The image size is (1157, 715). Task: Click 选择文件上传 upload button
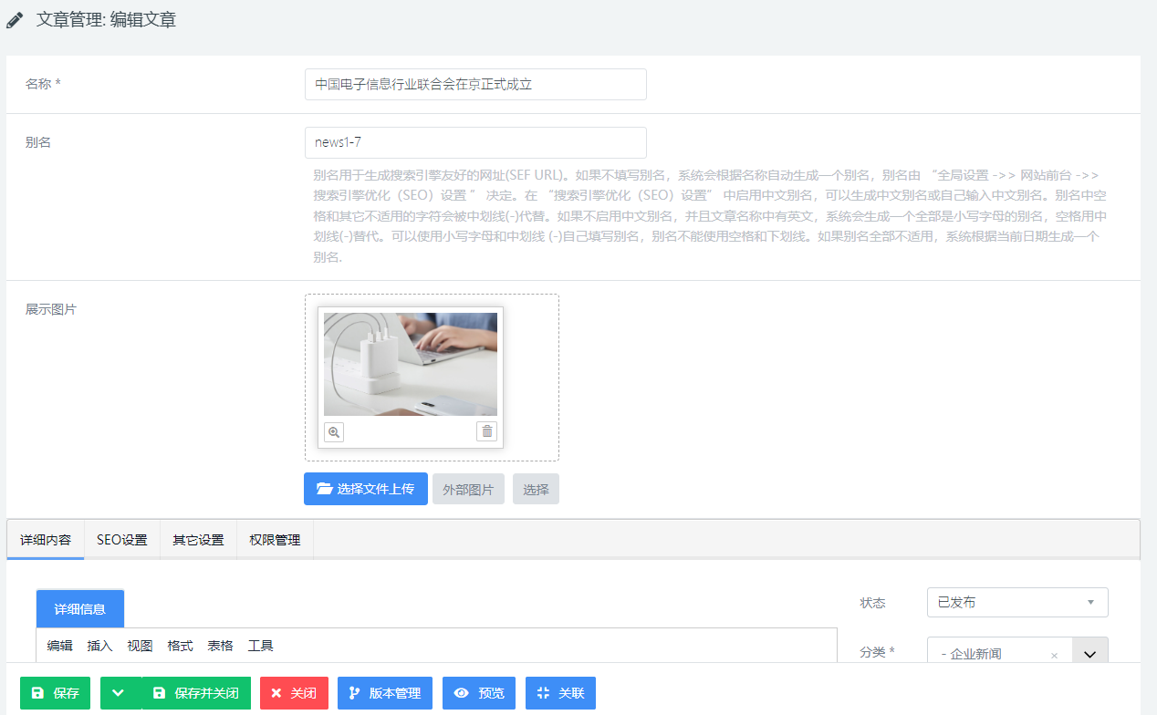(365, 489)
